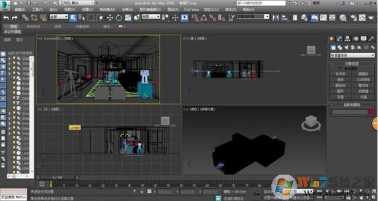Choose the Rectangular Selection Region tool
Viewport: 378px width, 201px height.
[91, 17]
